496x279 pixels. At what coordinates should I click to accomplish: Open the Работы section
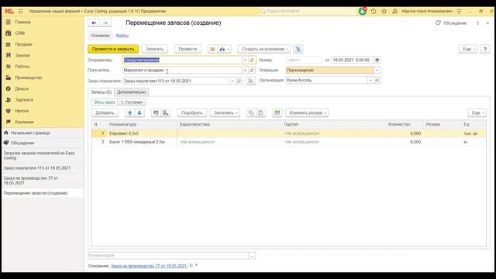point(22,67)
